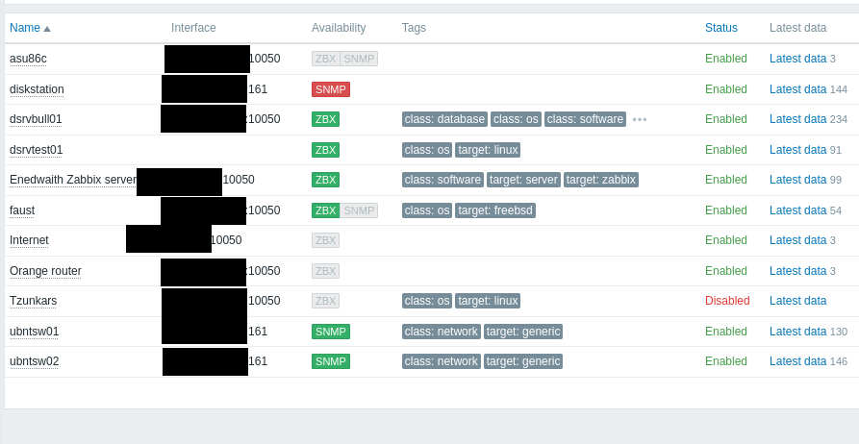Open the Internet host entry
Viewport: 859px width, 444px height.
(29, 240)
